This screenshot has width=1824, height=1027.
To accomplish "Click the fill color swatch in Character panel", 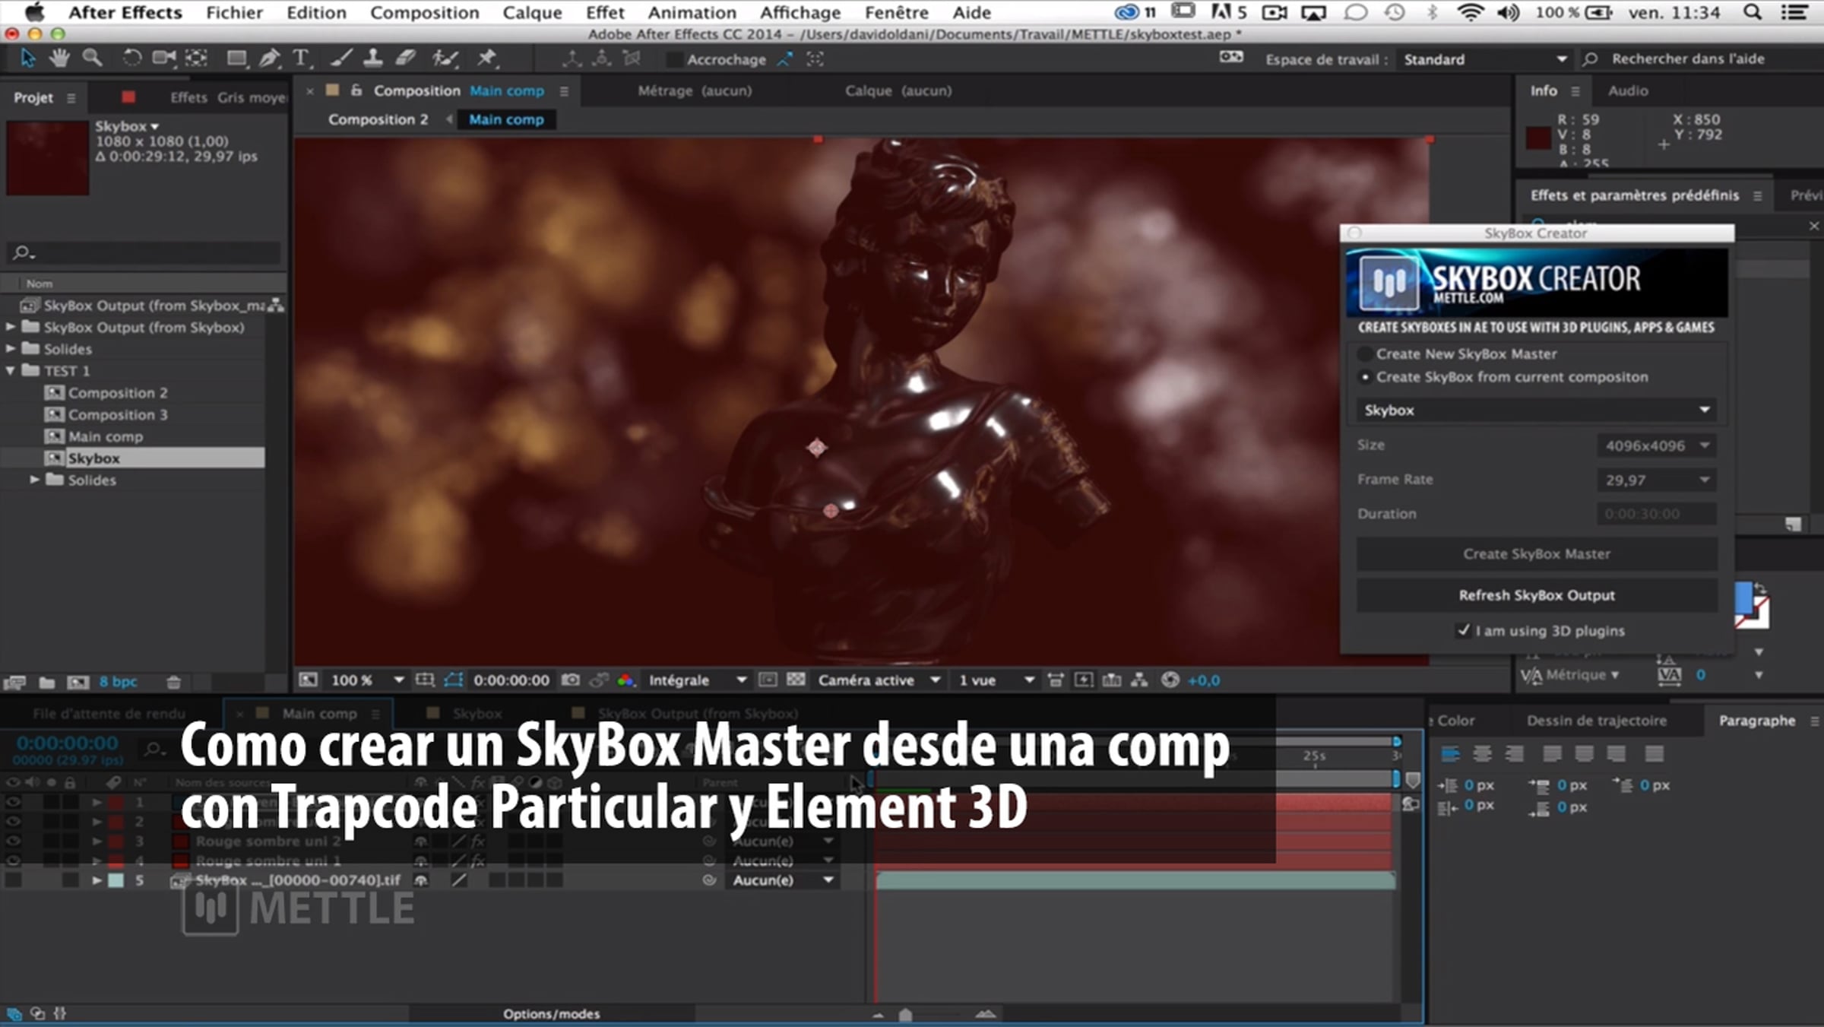I will click(x=1743, y=597).
